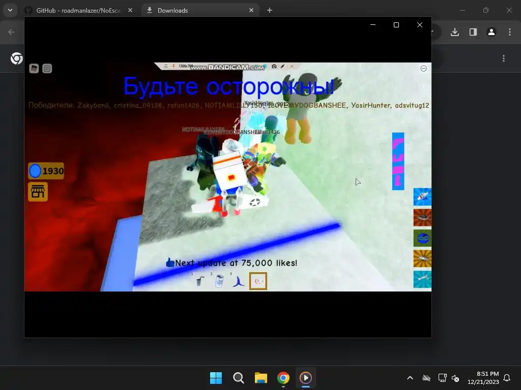
Task: Open Chrome downloads toolbar icon
Action: tap(455, 32)
